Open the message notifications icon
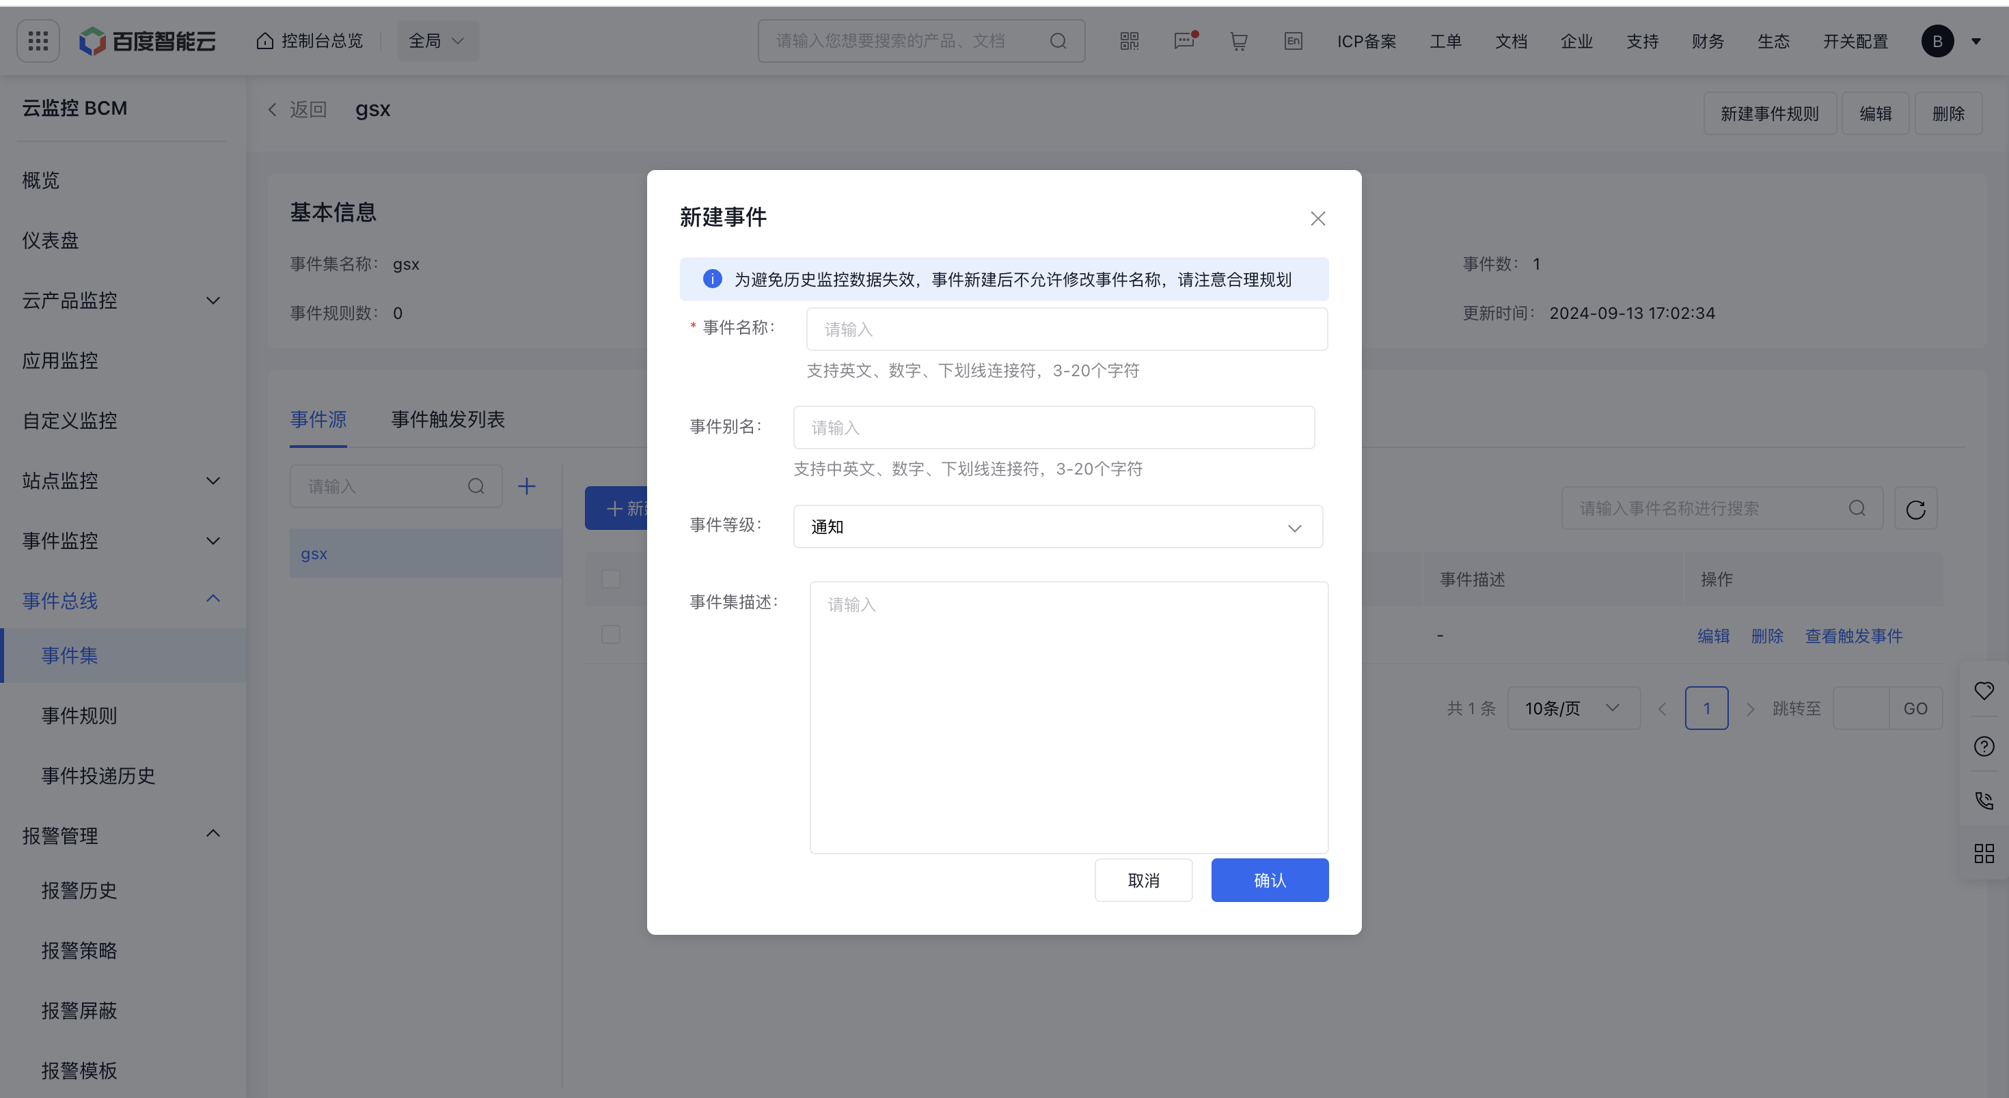The image size is (2009, 1098). (x=1185, y=40)
